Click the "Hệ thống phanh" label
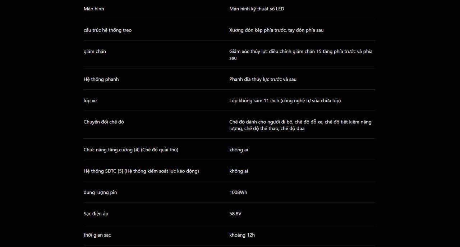This screenshot has width=460, height=247. click(x=101, y=79)
